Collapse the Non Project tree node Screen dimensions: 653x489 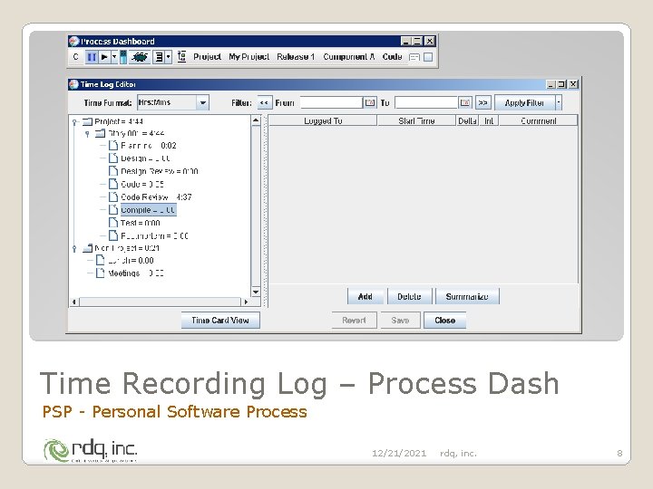click(x=74, y=249)
